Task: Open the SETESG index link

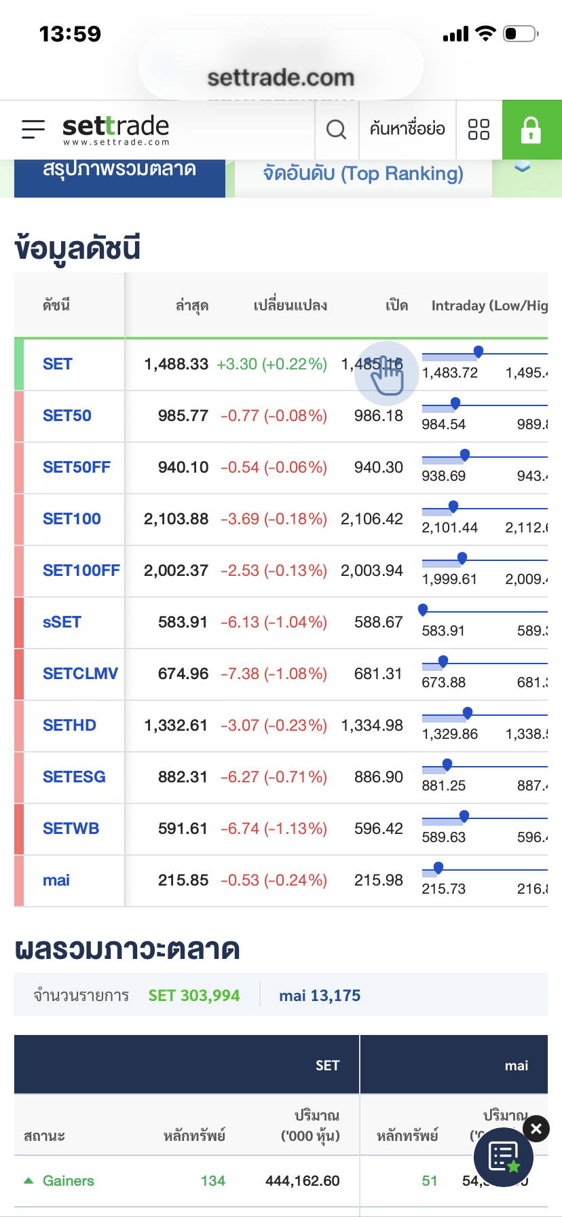Action: (74, 778)
